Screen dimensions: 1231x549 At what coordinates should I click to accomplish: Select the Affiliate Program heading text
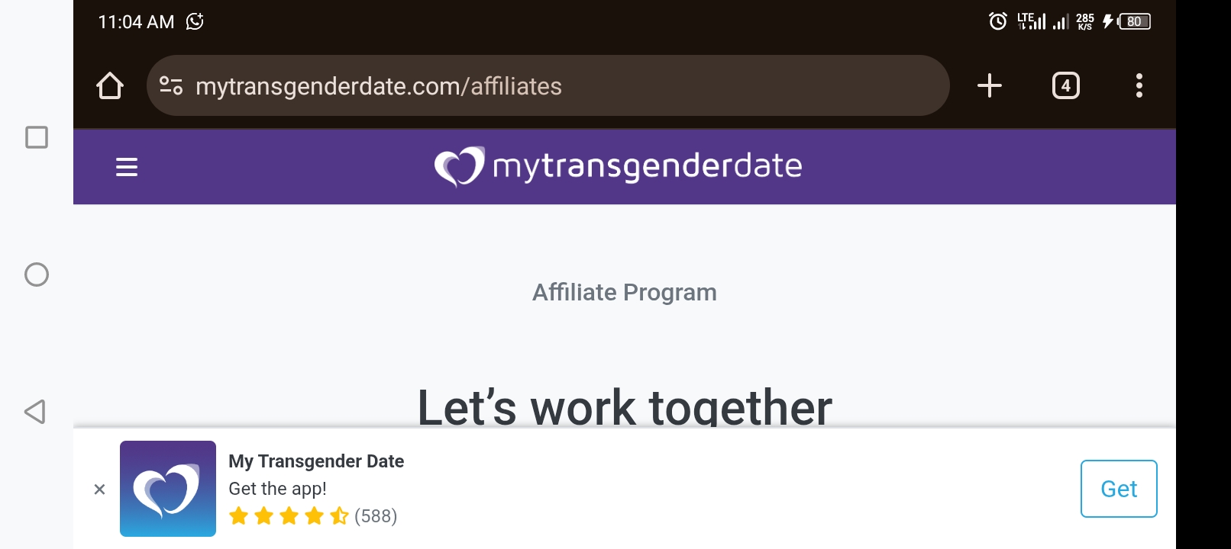[625, 292]
